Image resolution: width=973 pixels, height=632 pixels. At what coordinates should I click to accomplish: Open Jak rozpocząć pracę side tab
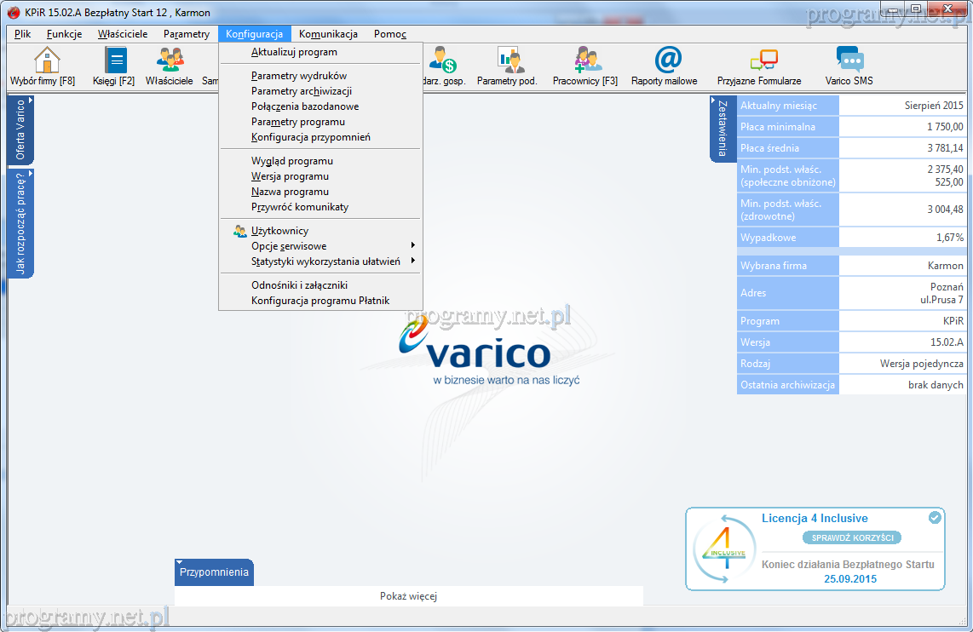click(x=20, y=222)
